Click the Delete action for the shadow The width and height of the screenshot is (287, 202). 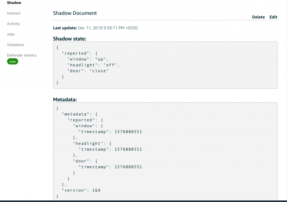coord(258,17)
